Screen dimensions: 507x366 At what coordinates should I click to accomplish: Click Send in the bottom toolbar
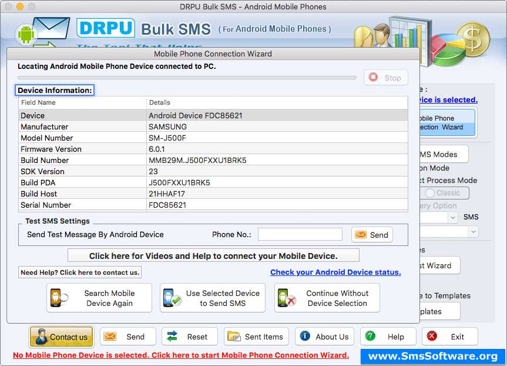[x=127, y=337]
